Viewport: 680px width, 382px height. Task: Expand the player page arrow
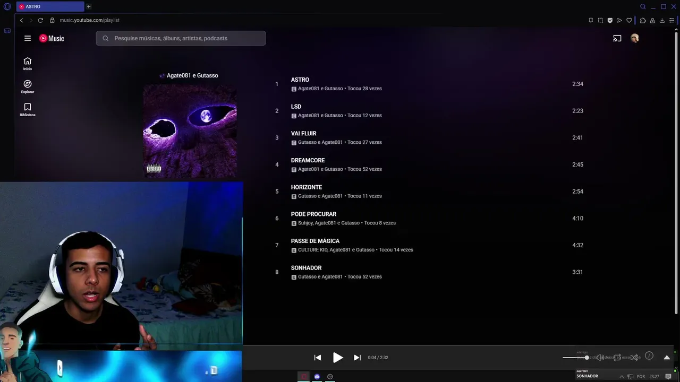pos(667,358)
